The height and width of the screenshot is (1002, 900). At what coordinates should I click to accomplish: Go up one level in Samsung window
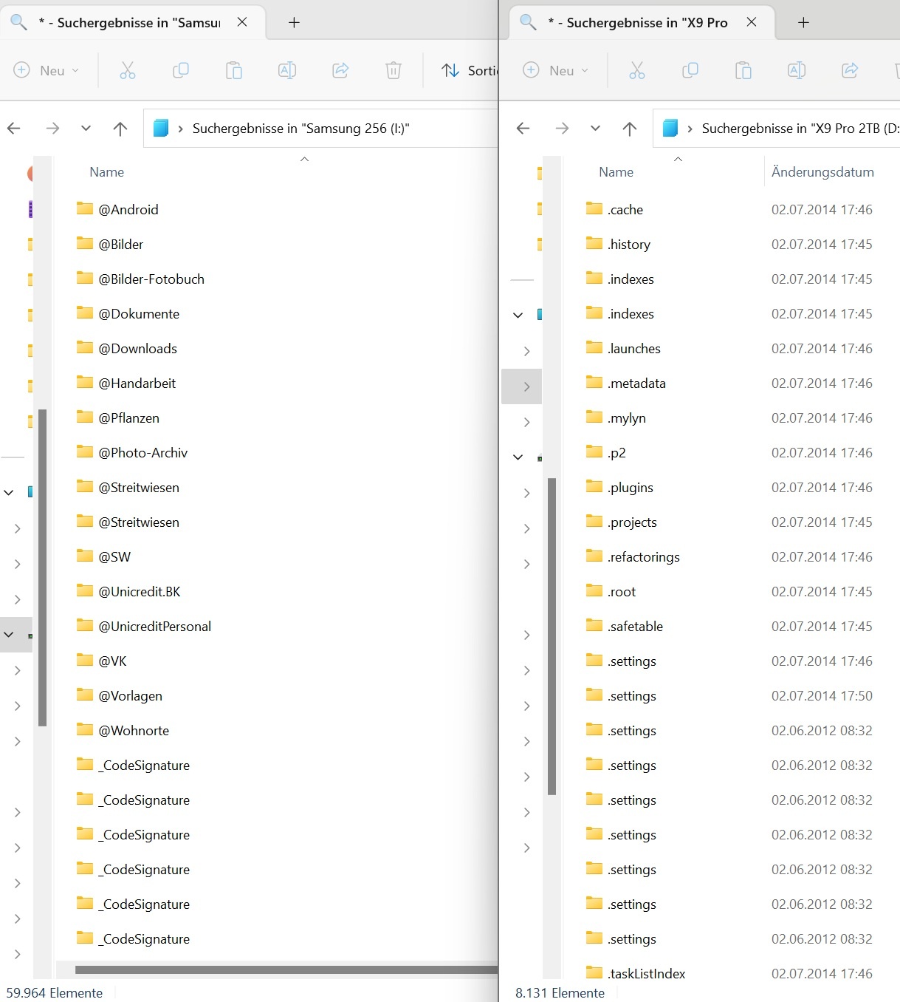120,129
